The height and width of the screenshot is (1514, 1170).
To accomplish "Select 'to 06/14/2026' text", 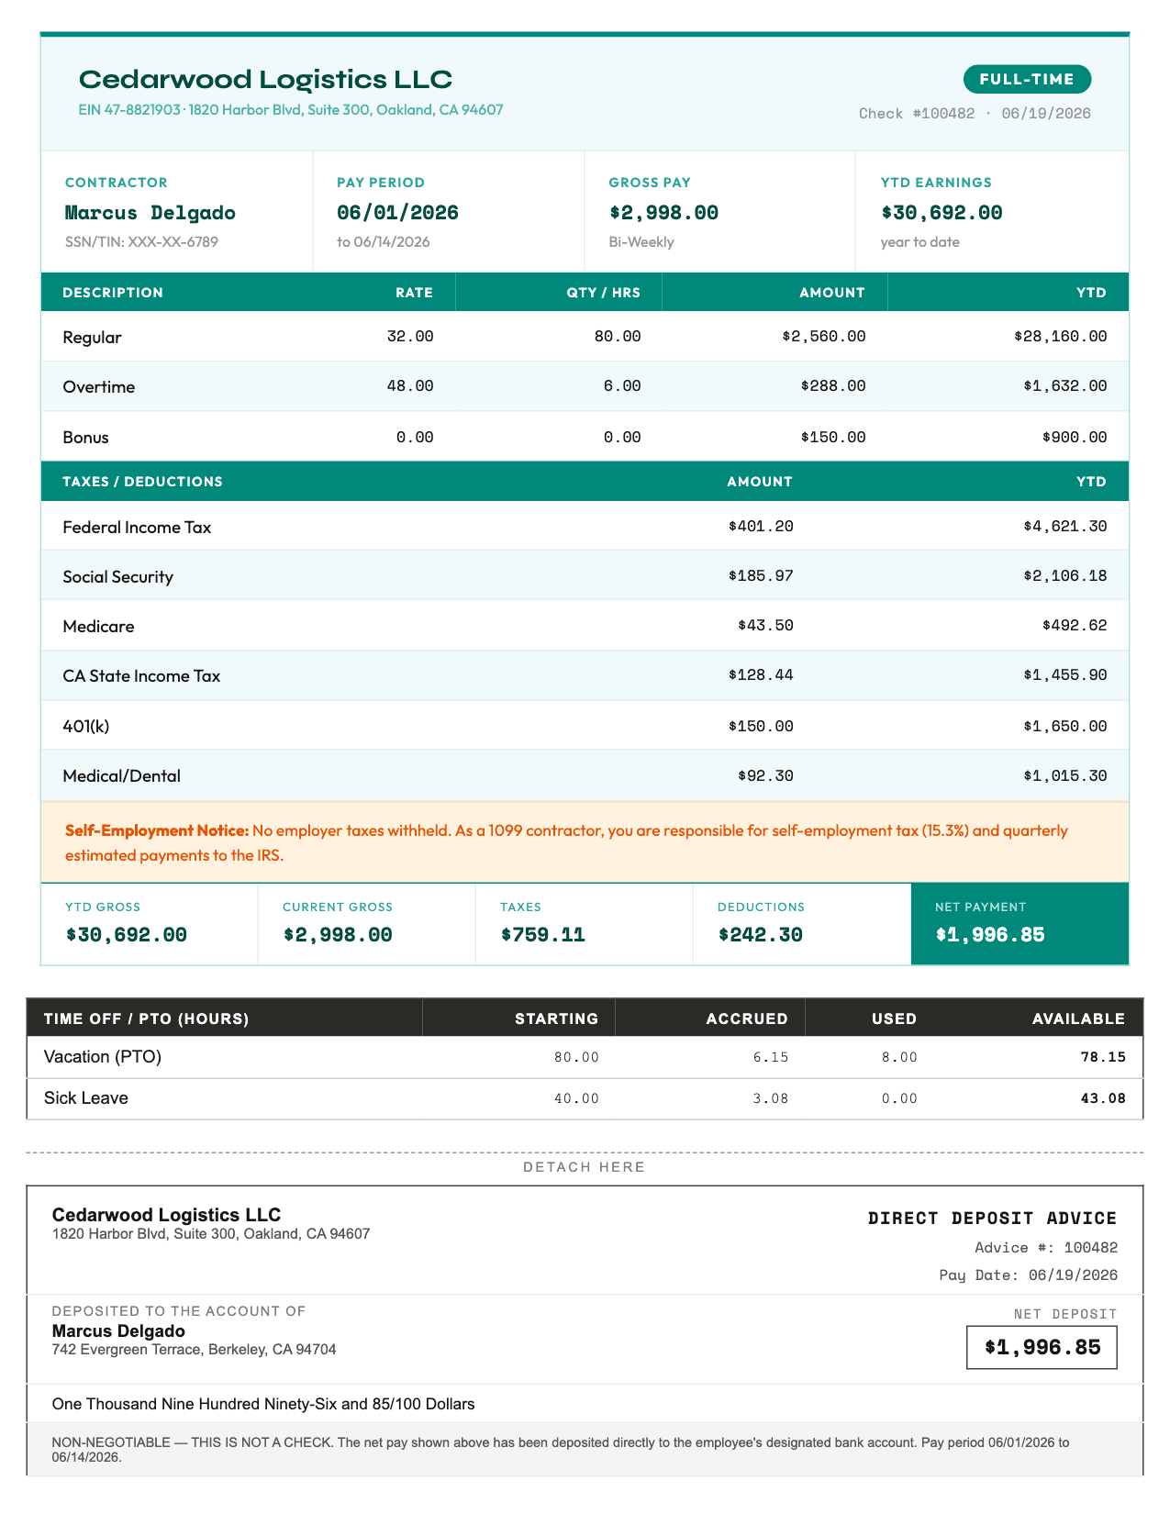I will click(384, 242).
